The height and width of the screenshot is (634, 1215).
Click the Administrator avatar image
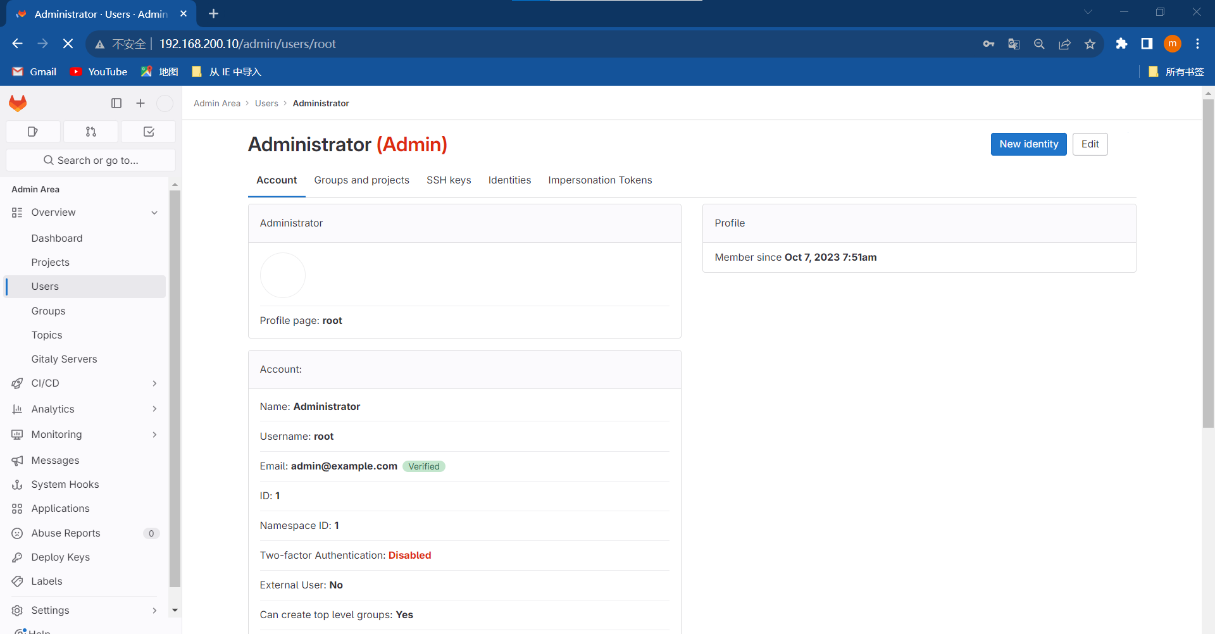tap(283, 275)
